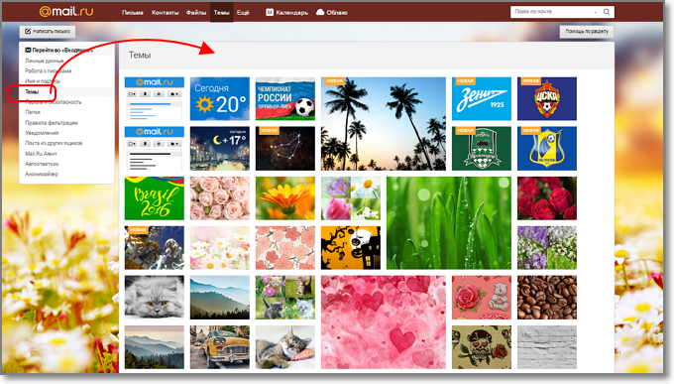Choose the weather Сегодня 20° theme

220,98
